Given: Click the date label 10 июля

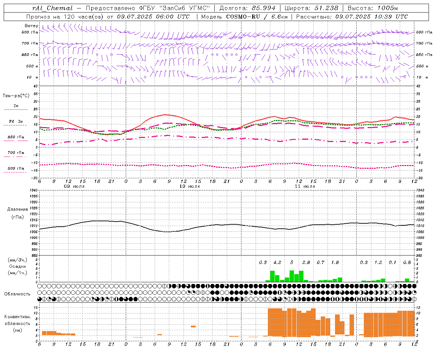Looking at the screenshot, I should [190, 186].
